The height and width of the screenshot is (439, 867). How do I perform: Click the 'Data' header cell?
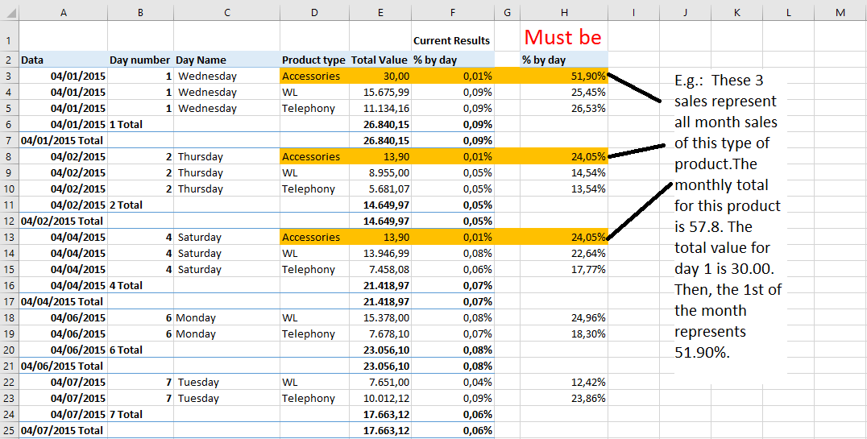pyautogui.click(x=64, y=60)
